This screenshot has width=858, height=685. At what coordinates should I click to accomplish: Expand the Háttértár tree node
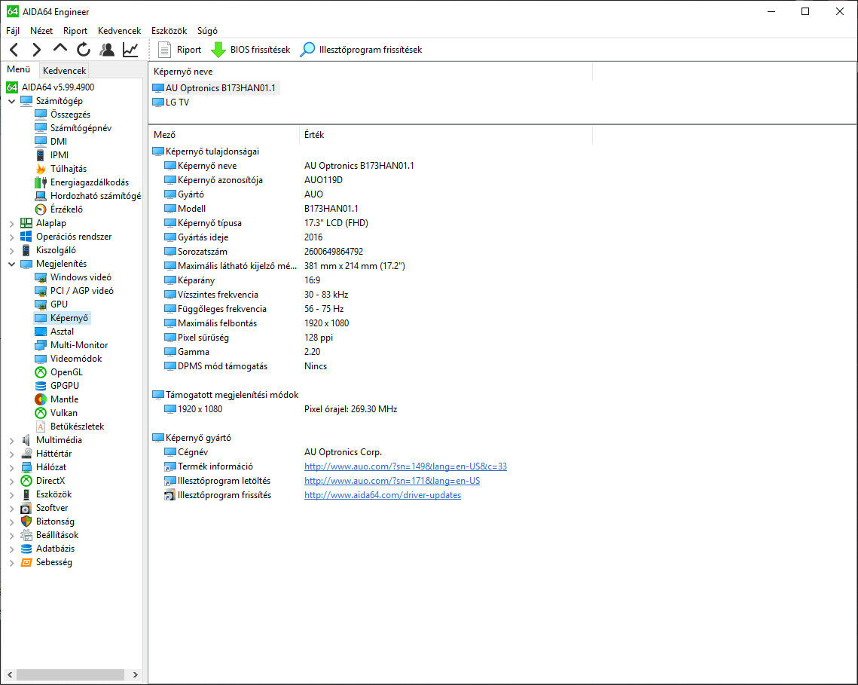click(x=11, y=454)
